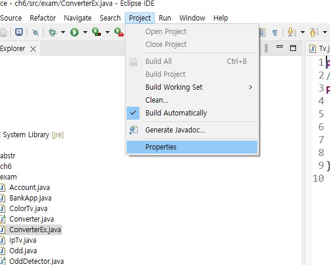Image resolution: width=330 pixels, height=265 pixels.
Task: Click the Skip All Breakpoints icon
Action: pyautogui.click(x=35, y=32)
